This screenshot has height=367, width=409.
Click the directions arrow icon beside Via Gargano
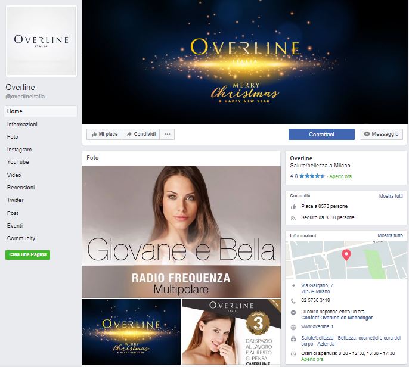click(293, 286)
